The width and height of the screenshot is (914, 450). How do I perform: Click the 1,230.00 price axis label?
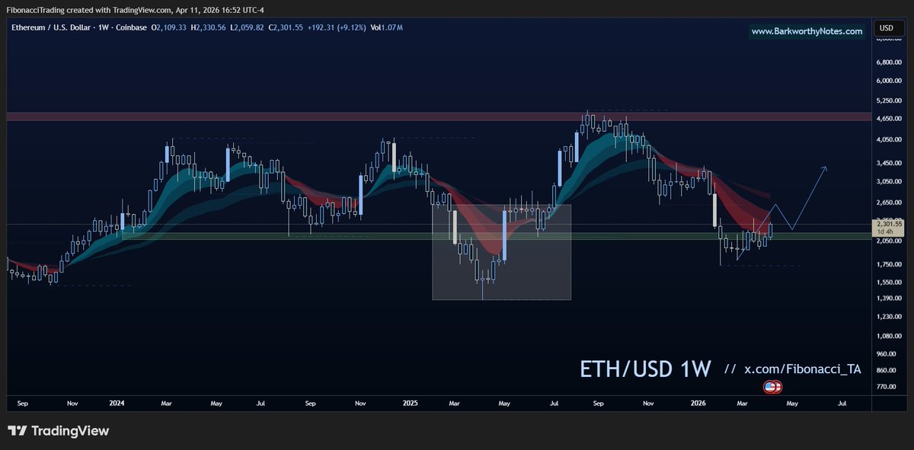tap(889, 317)
